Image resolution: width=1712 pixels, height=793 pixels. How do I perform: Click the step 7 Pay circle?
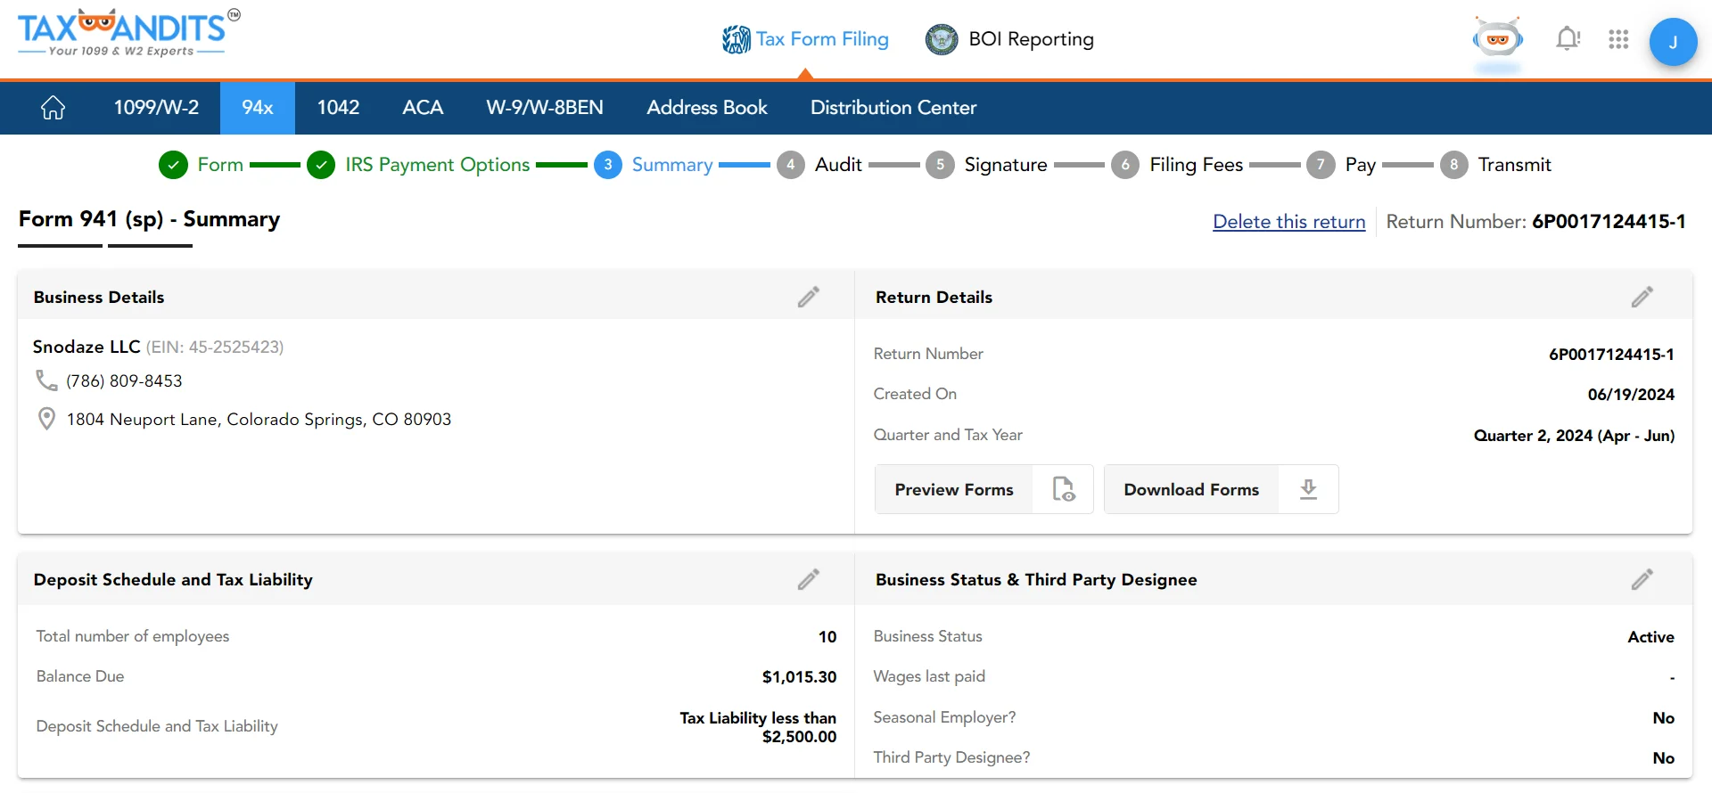(1321, 165)
